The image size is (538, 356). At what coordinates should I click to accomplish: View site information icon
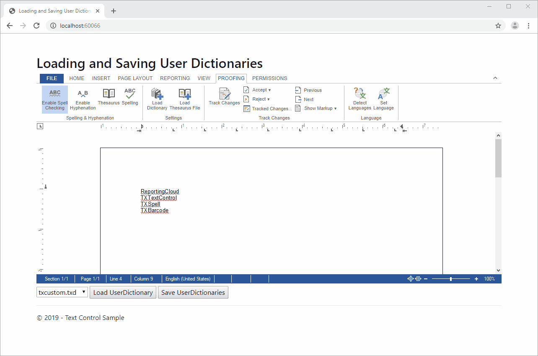(x=53, y=26)
